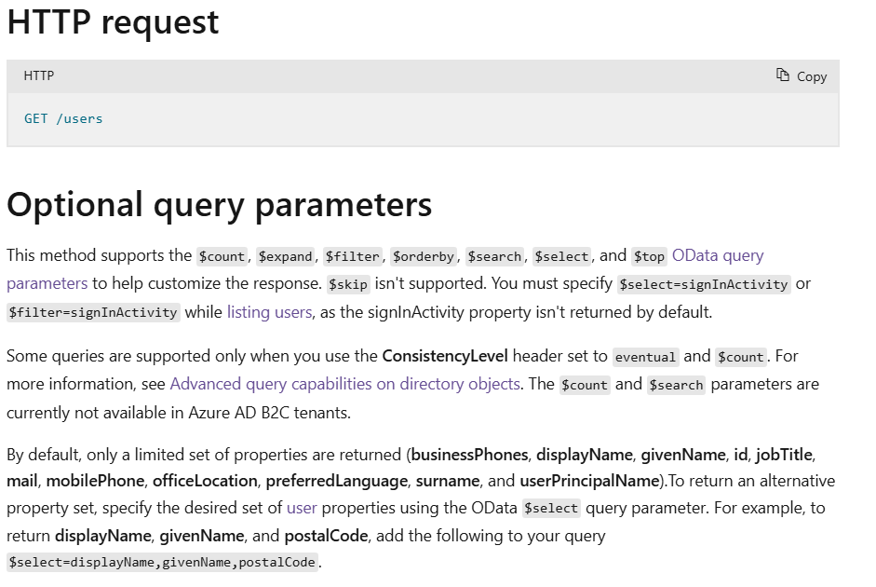Screen dimensions: 876x587
Task: Click the bold ConsistencyLevel text
Action: [445, 356]
